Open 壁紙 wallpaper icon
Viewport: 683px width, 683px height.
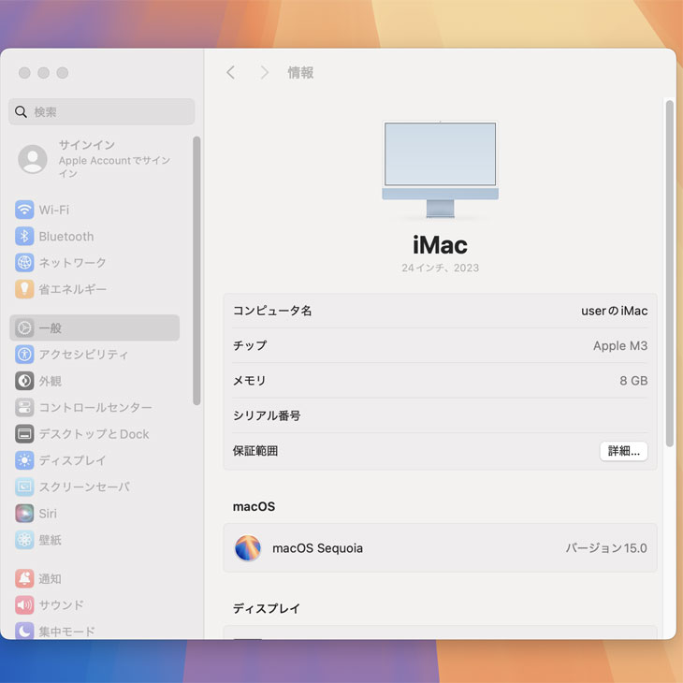[24, 540]
